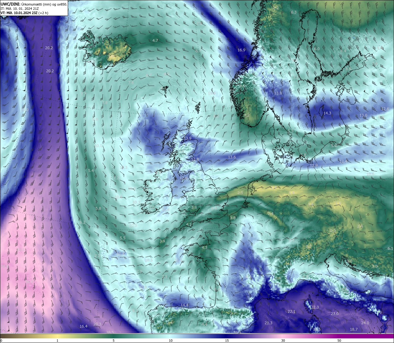Click the 6.1 value at the right edge
Viewport: 394px width, 343px height.
pos(390,249)
